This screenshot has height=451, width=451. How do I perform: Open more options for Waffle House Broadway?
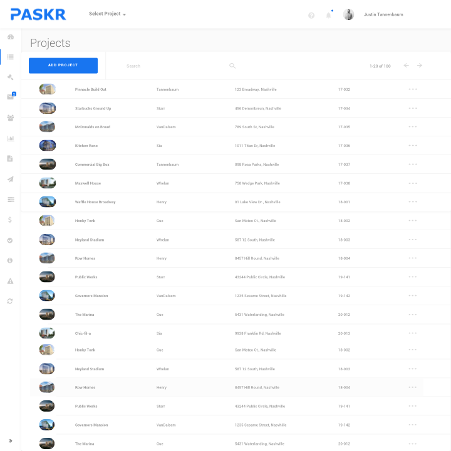(x=413, y=201)
